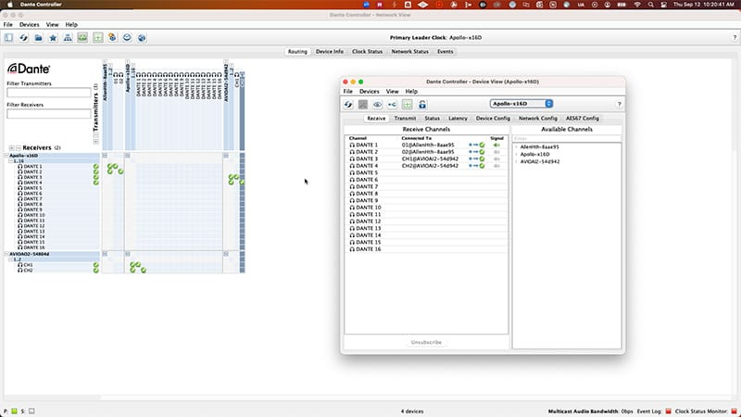
Task: Click the Unsubscribe button
Action: pos(426,342)
